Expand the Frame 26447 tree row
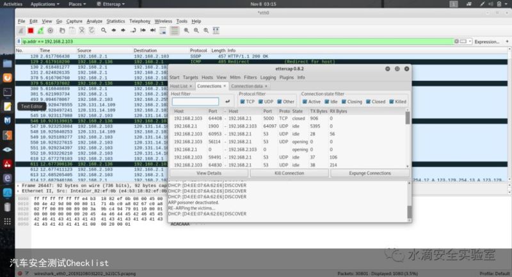The image size is (512, 277). pos(18,185)
